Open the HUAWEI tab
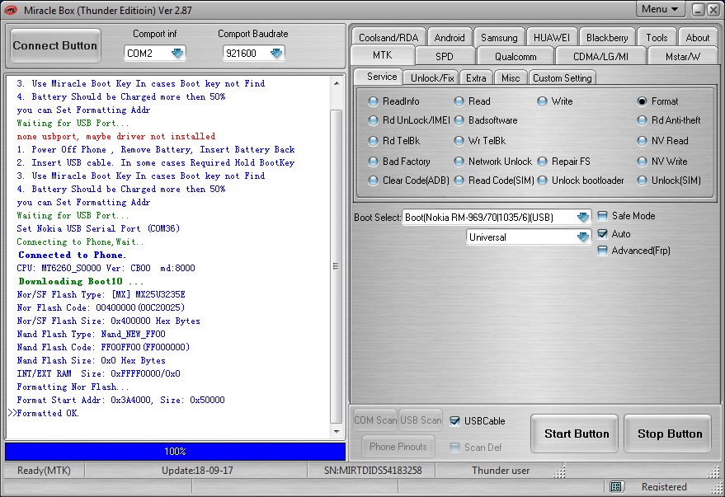 point(552,37)
